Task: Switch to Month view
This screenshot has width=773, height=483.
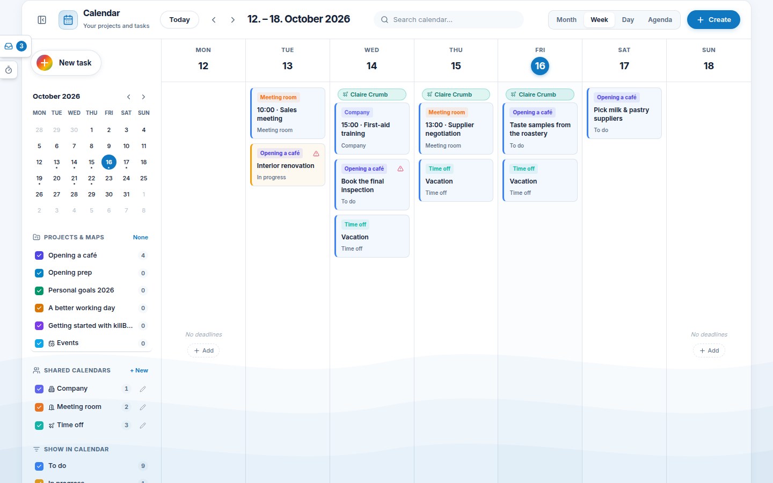Action: (x=566, y=20)
